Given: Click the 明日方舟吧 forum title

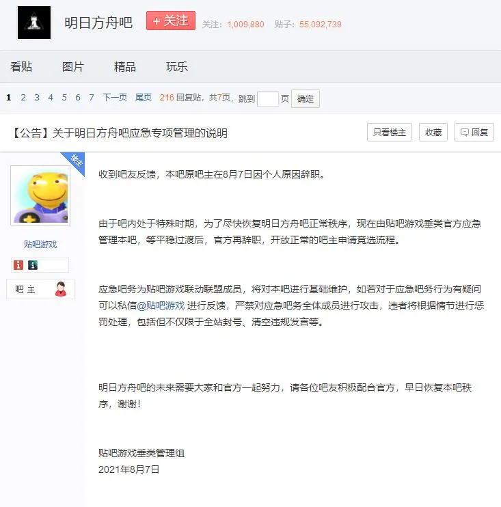Looking at the screenshot, I should click(x=98, y=23).
